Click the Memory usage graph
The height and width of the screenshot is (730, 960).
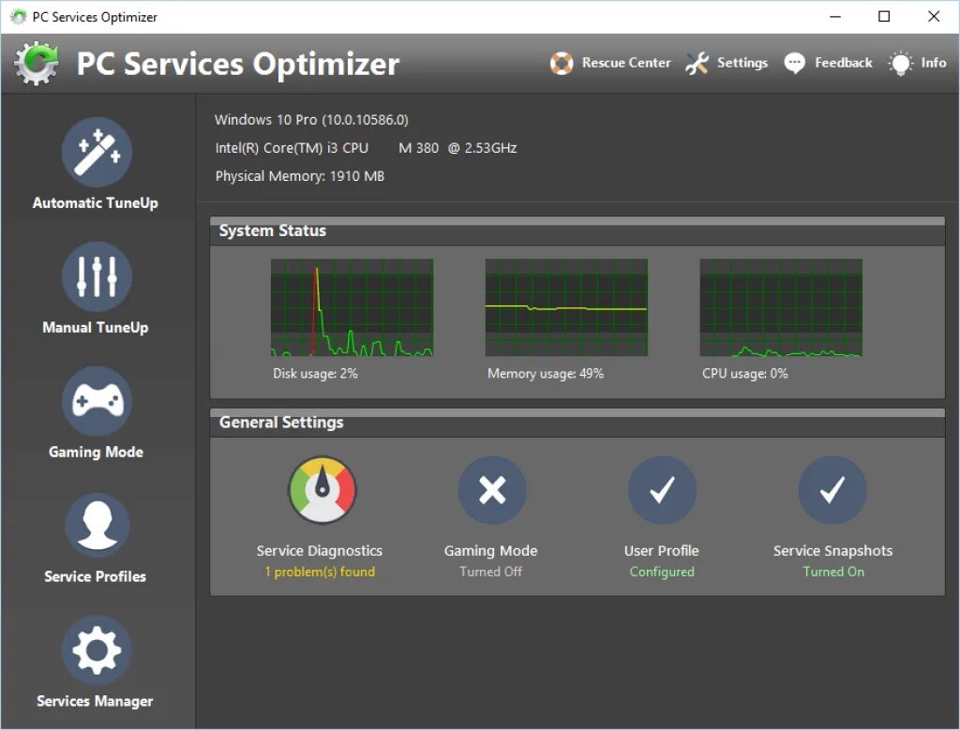tap(566, 307)
